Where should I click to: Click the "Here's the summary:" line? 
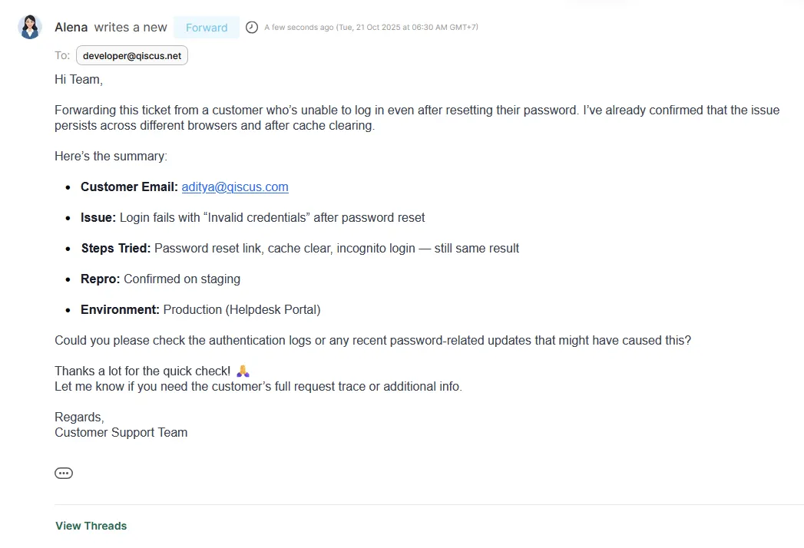[x=111, y=156]
